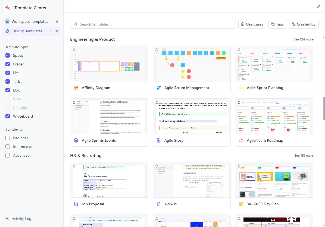Click the Activity Log list icon
The image size is (325, 227).
7,219
